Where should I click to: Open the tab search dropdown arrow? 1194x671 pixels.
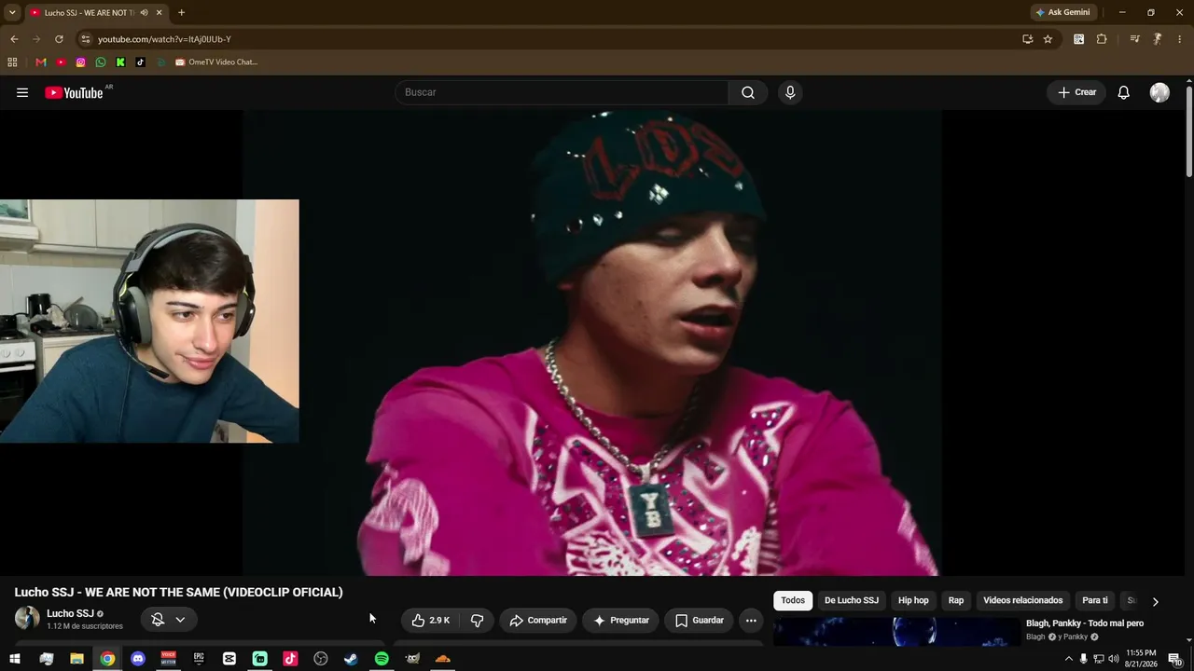coord(12,13)
